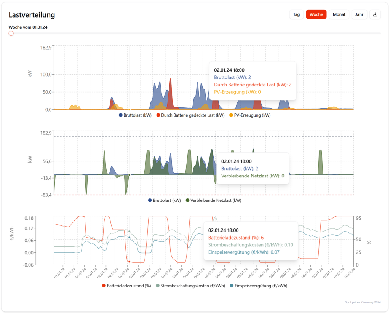
Task: Toggle Bruttolast in the top chart legend
Action: [137, 115]
